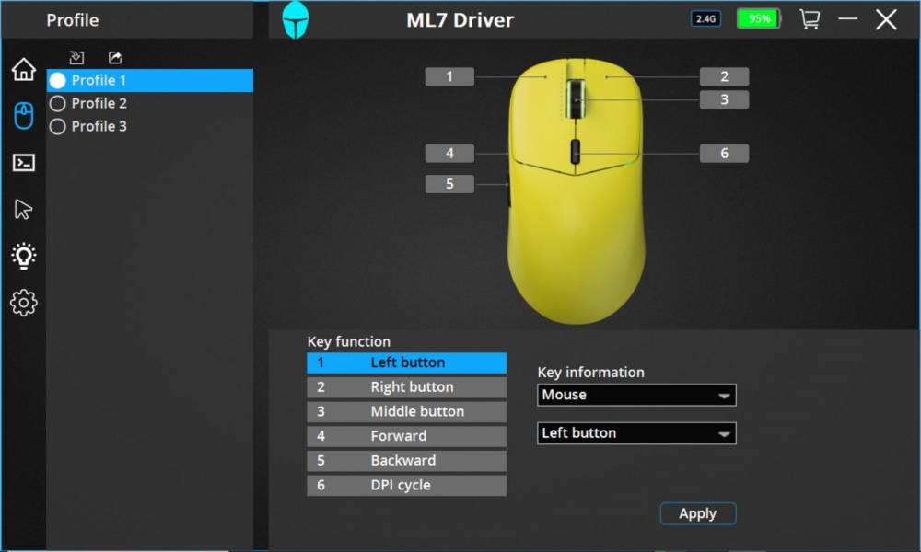Image resolution: width=921 pixels, height=552 pixels.
Task: Select key function row 6 DPI cycle
Action: coord(406,486)
